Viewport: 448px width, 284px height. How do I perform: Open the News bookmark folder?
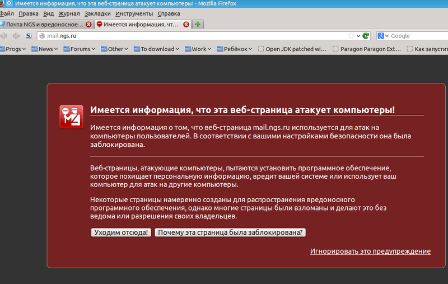(x=45, y=49)
